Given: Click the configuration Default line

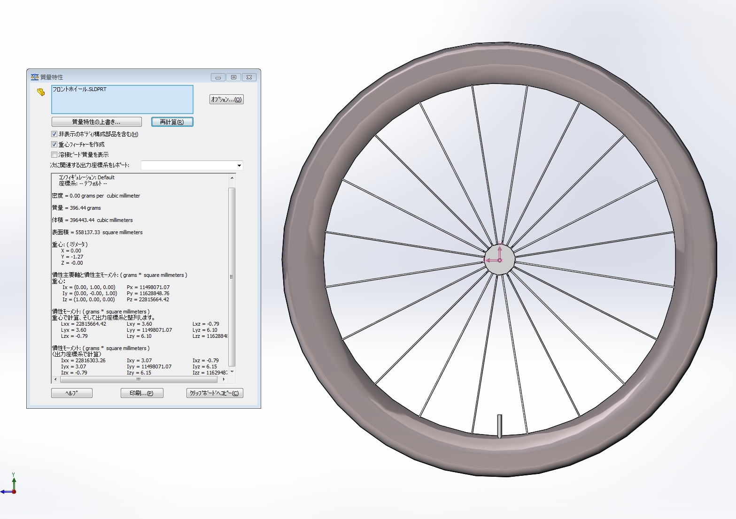Looking at the screenshot, I should point(86,177).
